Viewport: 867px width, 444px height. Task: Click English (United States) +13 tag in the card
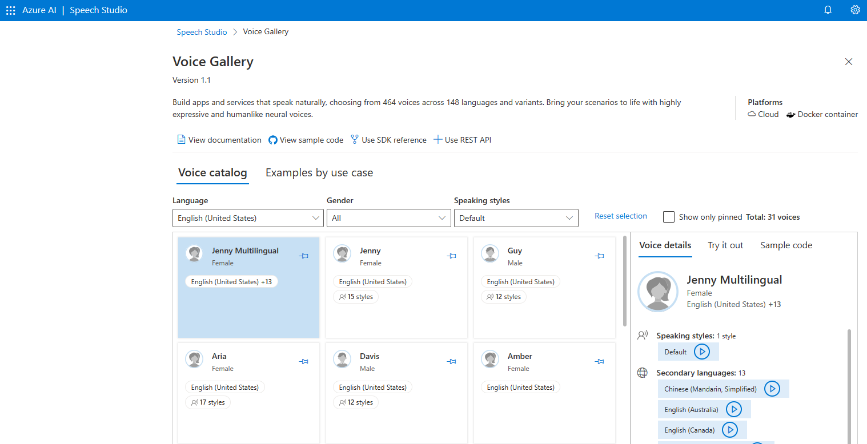[231, 282]
